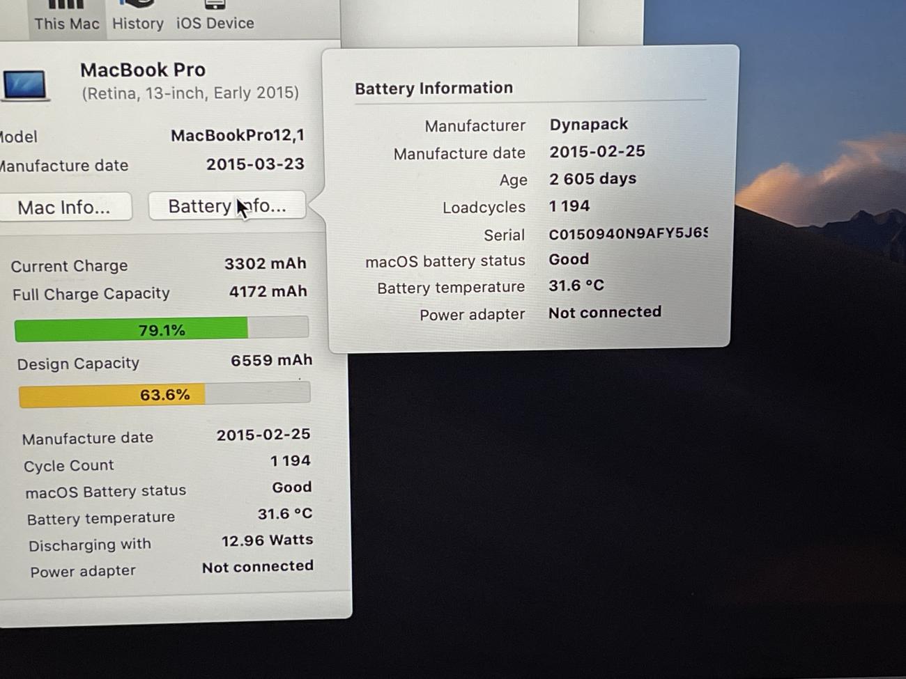The width and height of the screenshot is (906, 679).
Task: Select the "(Retina, 13-inch, Early 2015)" subtitle
Action: click(x=190, y=93)
